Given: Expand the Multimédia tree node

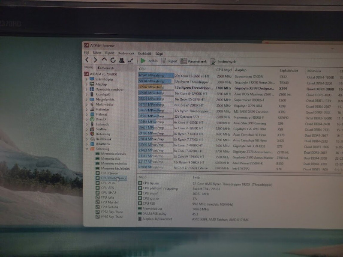Looking at the screenshot, I should coord(87,104).
